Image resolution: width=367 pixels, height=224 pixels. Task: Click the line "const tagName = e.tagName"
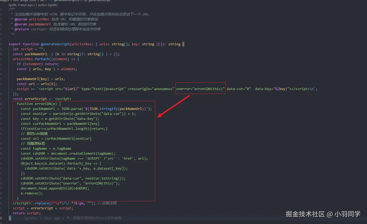46,148
